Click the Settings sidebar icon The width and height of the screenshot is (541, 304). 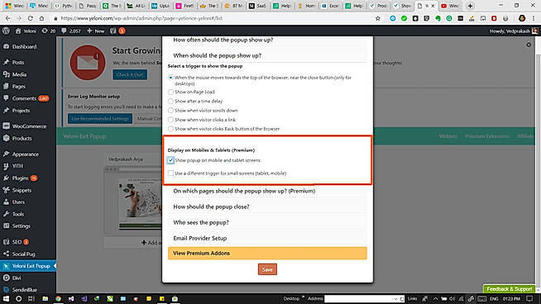tap(7, 226)
